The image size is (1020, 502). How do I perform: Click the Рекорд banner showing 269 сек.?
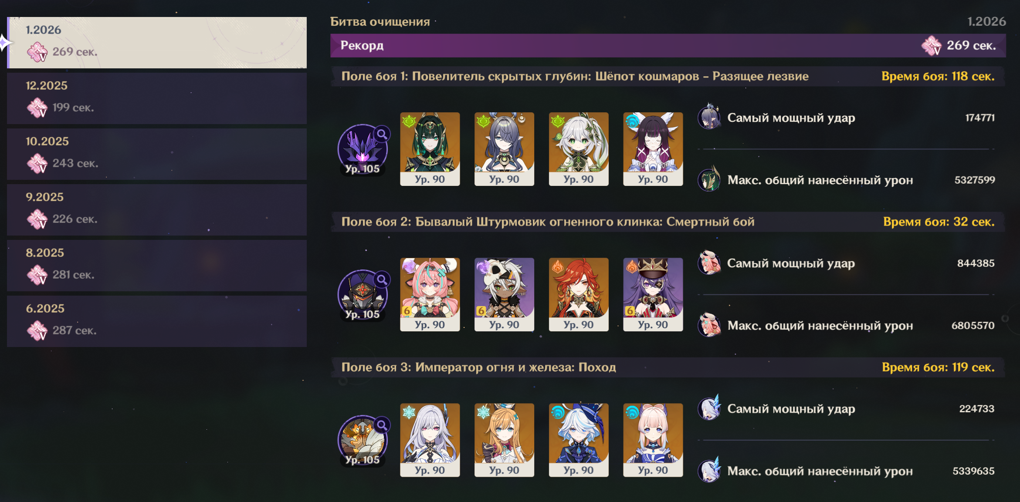pos(668,46)
